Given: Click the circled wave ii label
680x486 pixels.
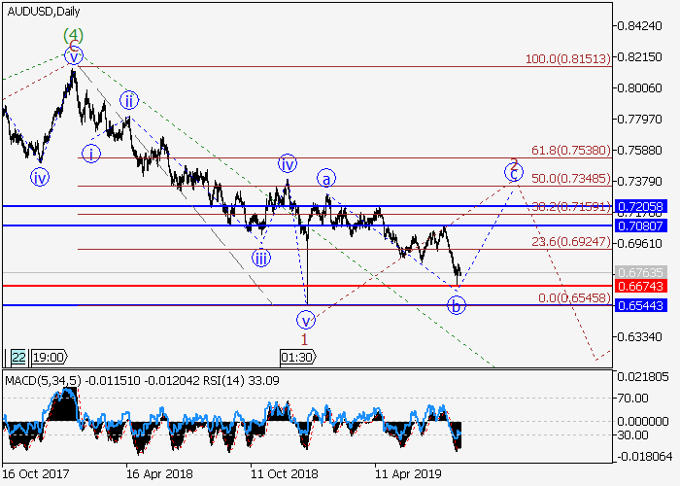Looking at the screenshot, I should tap(130, 99).
